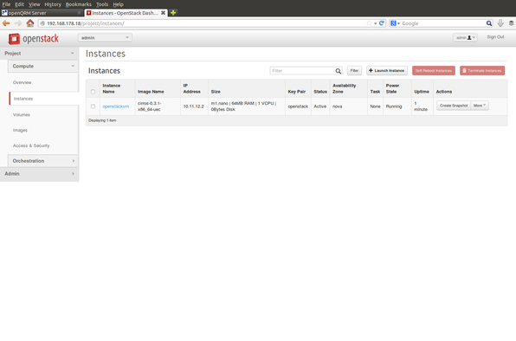Select Instances in the sidebar
This screenshot has width=516, height=341.
point(23,99)
